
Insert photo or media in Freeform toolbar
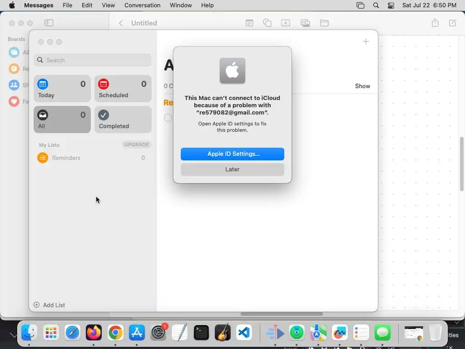(305, 23)
